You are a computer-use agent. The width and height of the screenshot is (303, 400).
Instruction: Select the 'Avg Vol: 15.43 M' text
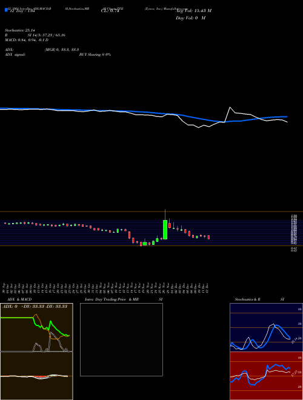tap(193, 11)
